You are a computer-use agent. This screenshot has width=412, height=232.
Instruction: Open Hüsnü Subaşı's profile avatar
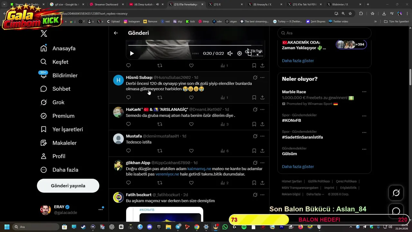point(118,80)
